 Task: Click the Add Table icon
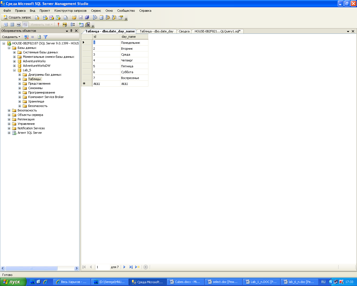(81, 25)
